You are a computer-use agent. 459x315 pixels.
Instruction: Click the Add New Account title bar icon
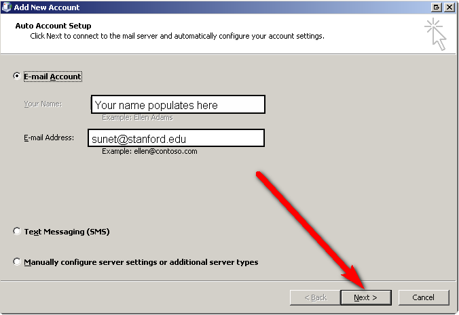point(7,7)
